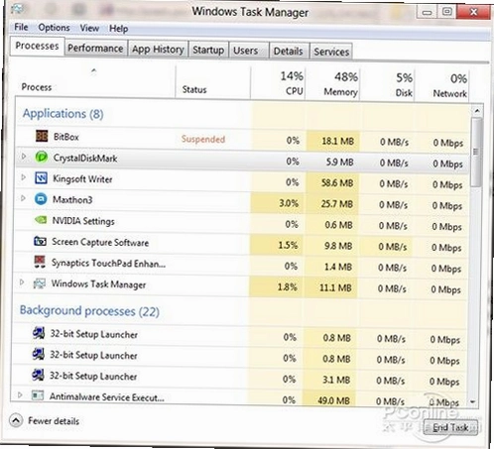
Task: Click the scrollbar down arrow
Action: click(x=473, y=402)
